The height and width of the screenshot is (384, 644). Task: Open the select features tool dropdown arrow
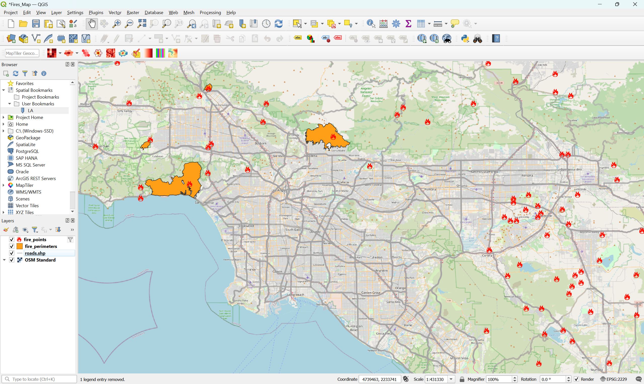[x=306, y=24]
